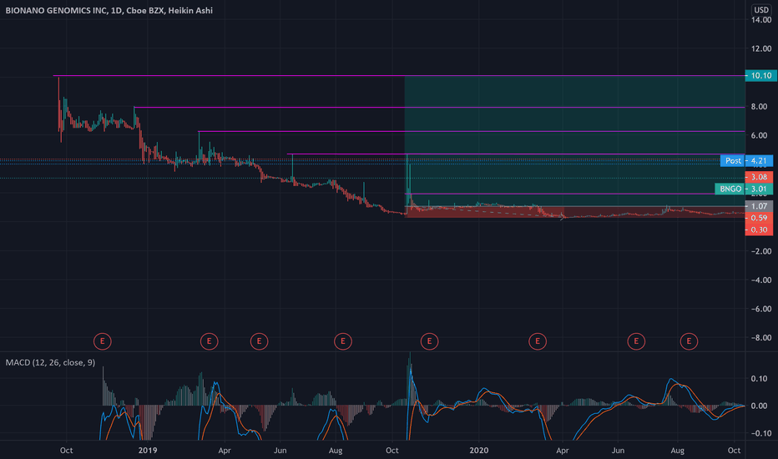Open earnings marker in May 2019
The width and height of the screenshot is (778, 459).
[x=259, y=341]
